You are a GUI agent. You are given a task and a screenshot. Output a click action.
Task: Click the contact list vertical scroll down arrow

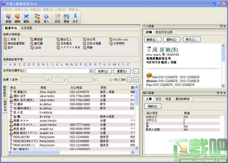pyautogui.click(x=137, y=148)
